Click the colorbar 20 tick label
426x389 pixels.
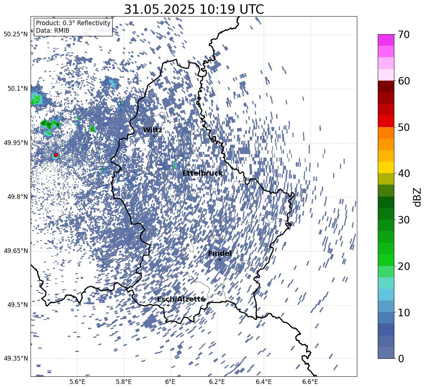click(404, 266)
